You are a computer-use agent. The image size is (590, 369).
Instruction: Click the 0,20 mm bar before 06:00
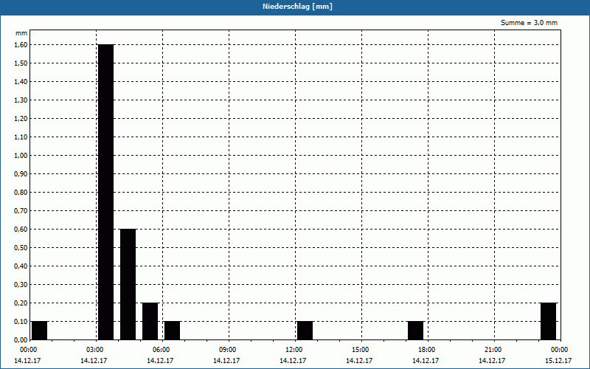coord(150,321)
